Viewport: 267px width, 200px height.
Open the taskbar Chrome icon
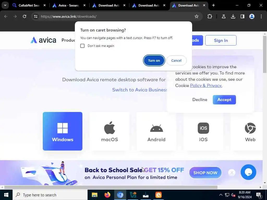(120, 195)
